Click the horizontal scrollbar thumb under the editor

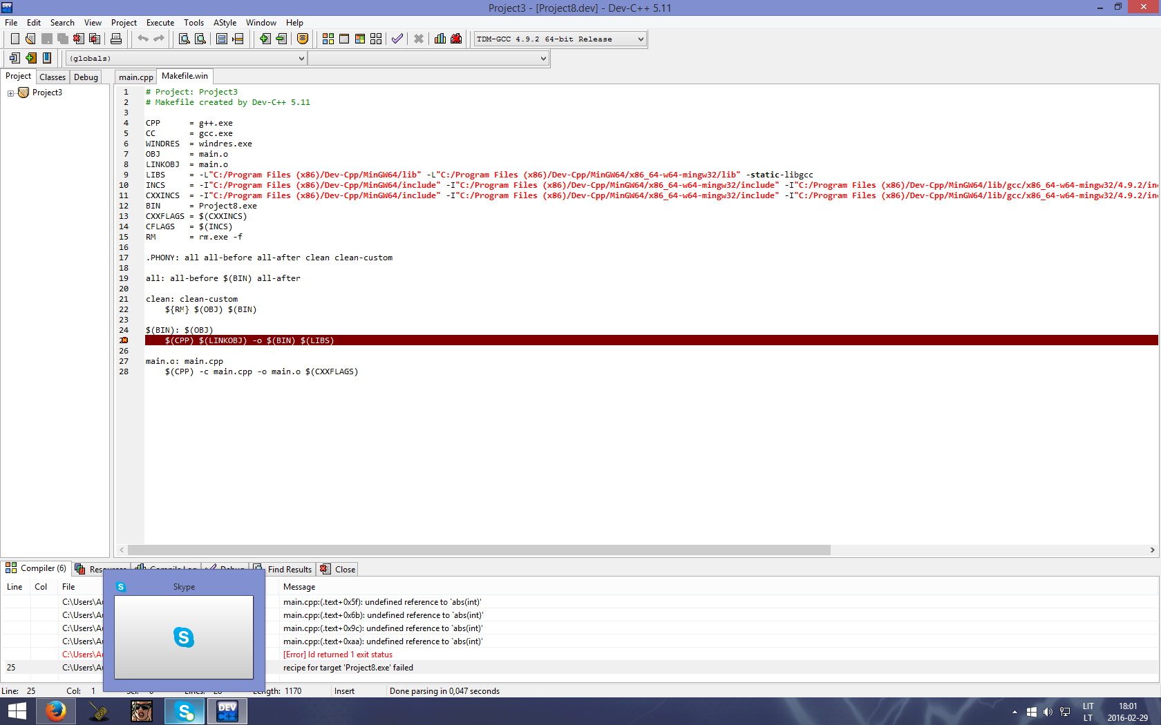pos(479,550)
